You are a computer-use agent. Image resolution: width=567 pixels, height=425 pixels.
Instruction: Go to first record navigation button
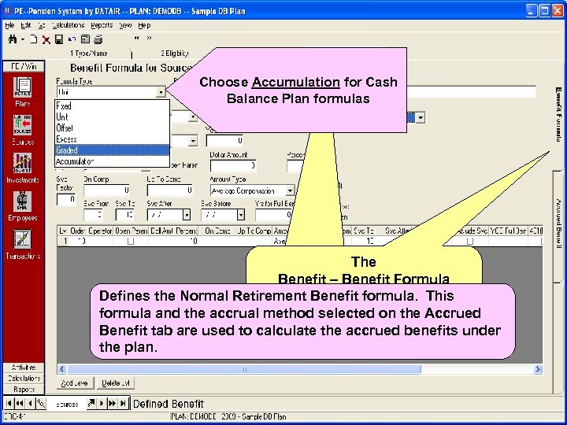pyautogui.click(x=9, y=403)
